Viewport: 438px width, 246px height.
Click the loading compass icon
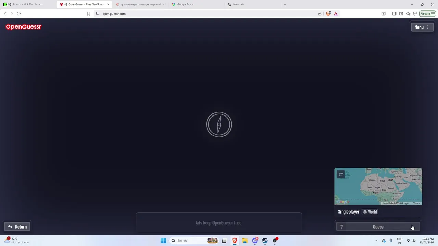pos(219,124)
